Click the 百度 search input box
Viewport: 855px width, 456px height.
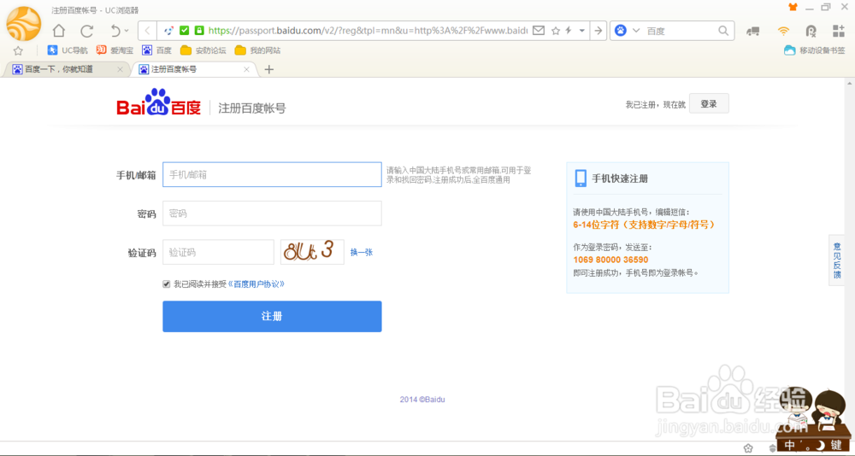[681, 31]
